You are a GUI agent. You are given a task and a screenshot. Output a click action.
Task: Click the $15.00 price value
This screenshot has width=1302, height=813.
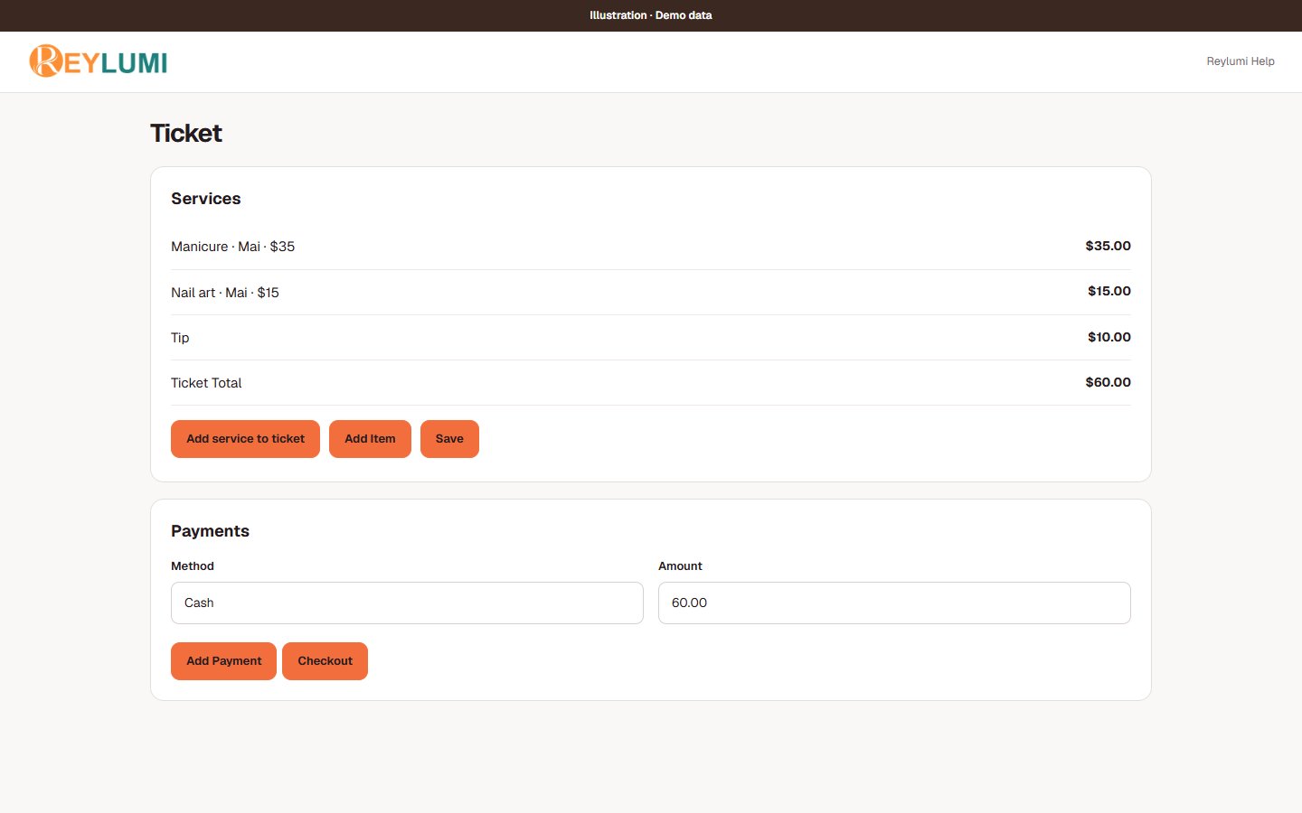(x=1109, y=291)
